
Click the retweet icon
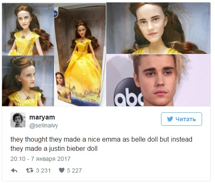click(x=30, y=170)
